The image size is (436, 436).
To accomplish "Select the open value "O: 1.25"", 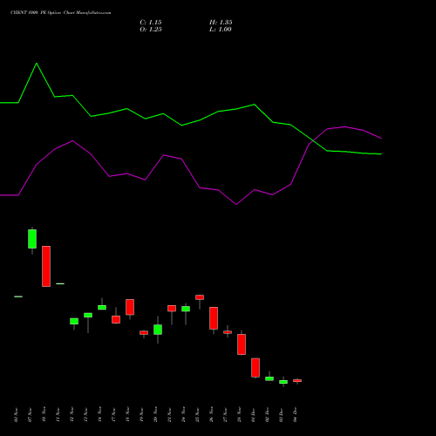I will click(151, 30).
